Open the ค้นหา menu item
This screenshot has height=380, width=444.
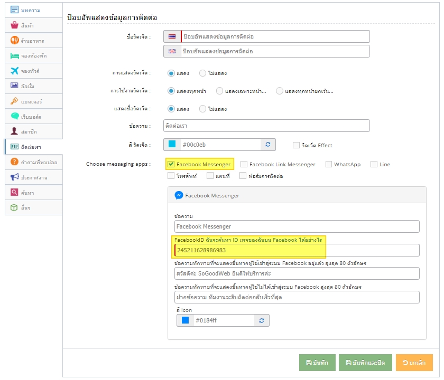click(x=34, y=193)
